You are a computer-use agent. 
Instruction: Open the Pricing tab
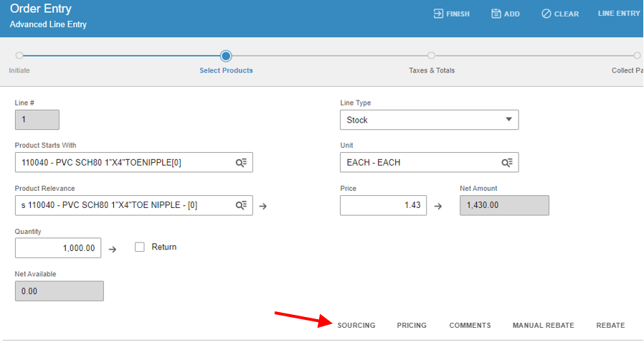tap(412, 326)
